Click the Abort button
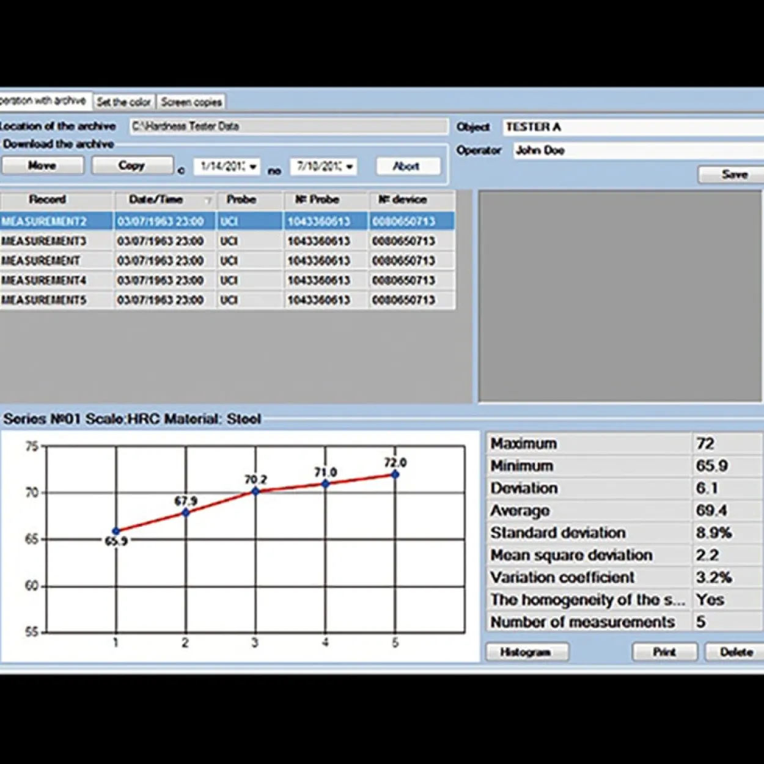Image resolution: width=764 pixels, height=764 pixels. [x=407, y=166]
